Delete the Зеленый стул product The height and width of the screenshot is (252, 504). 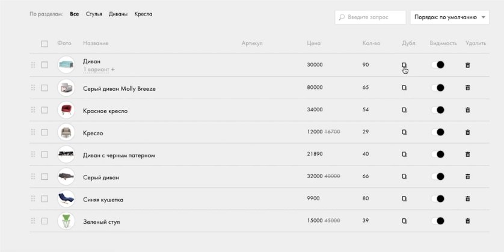point(467,221)
